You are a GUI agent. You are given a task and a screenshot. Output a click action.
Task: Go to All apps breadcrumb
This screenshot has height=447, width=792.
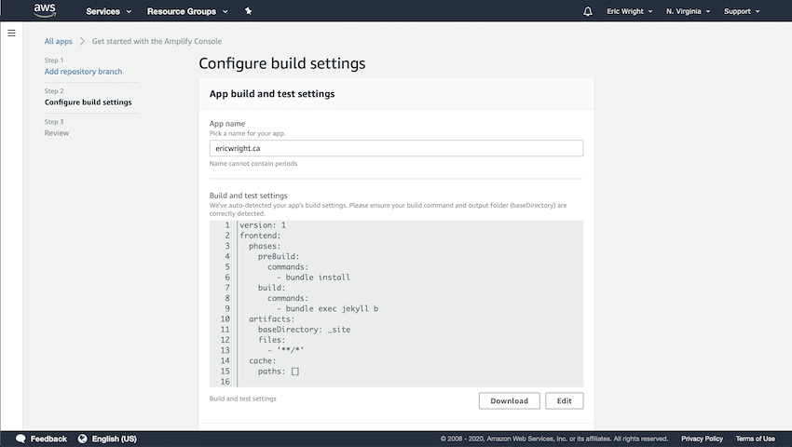point(58,41)
